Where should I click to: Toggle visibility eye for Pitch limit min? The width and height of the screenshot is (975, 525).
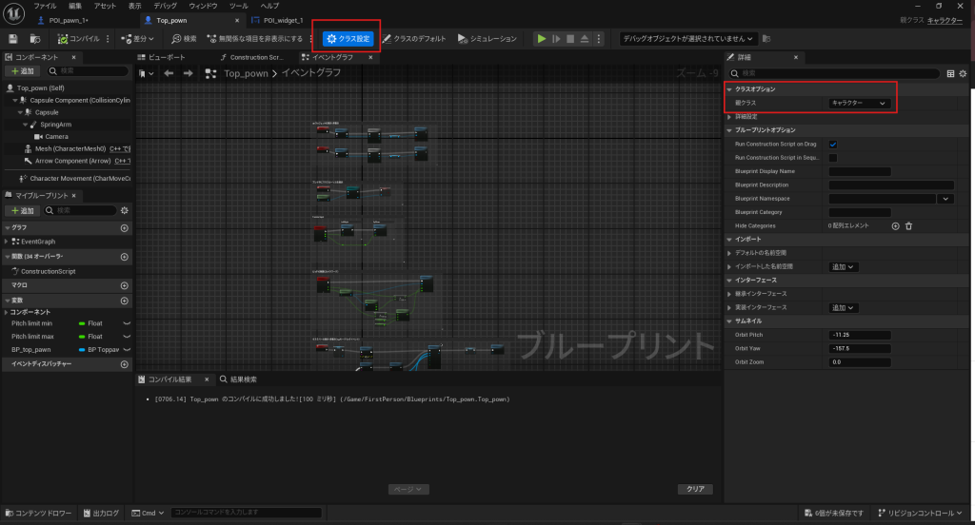click(x=125, y=323)
